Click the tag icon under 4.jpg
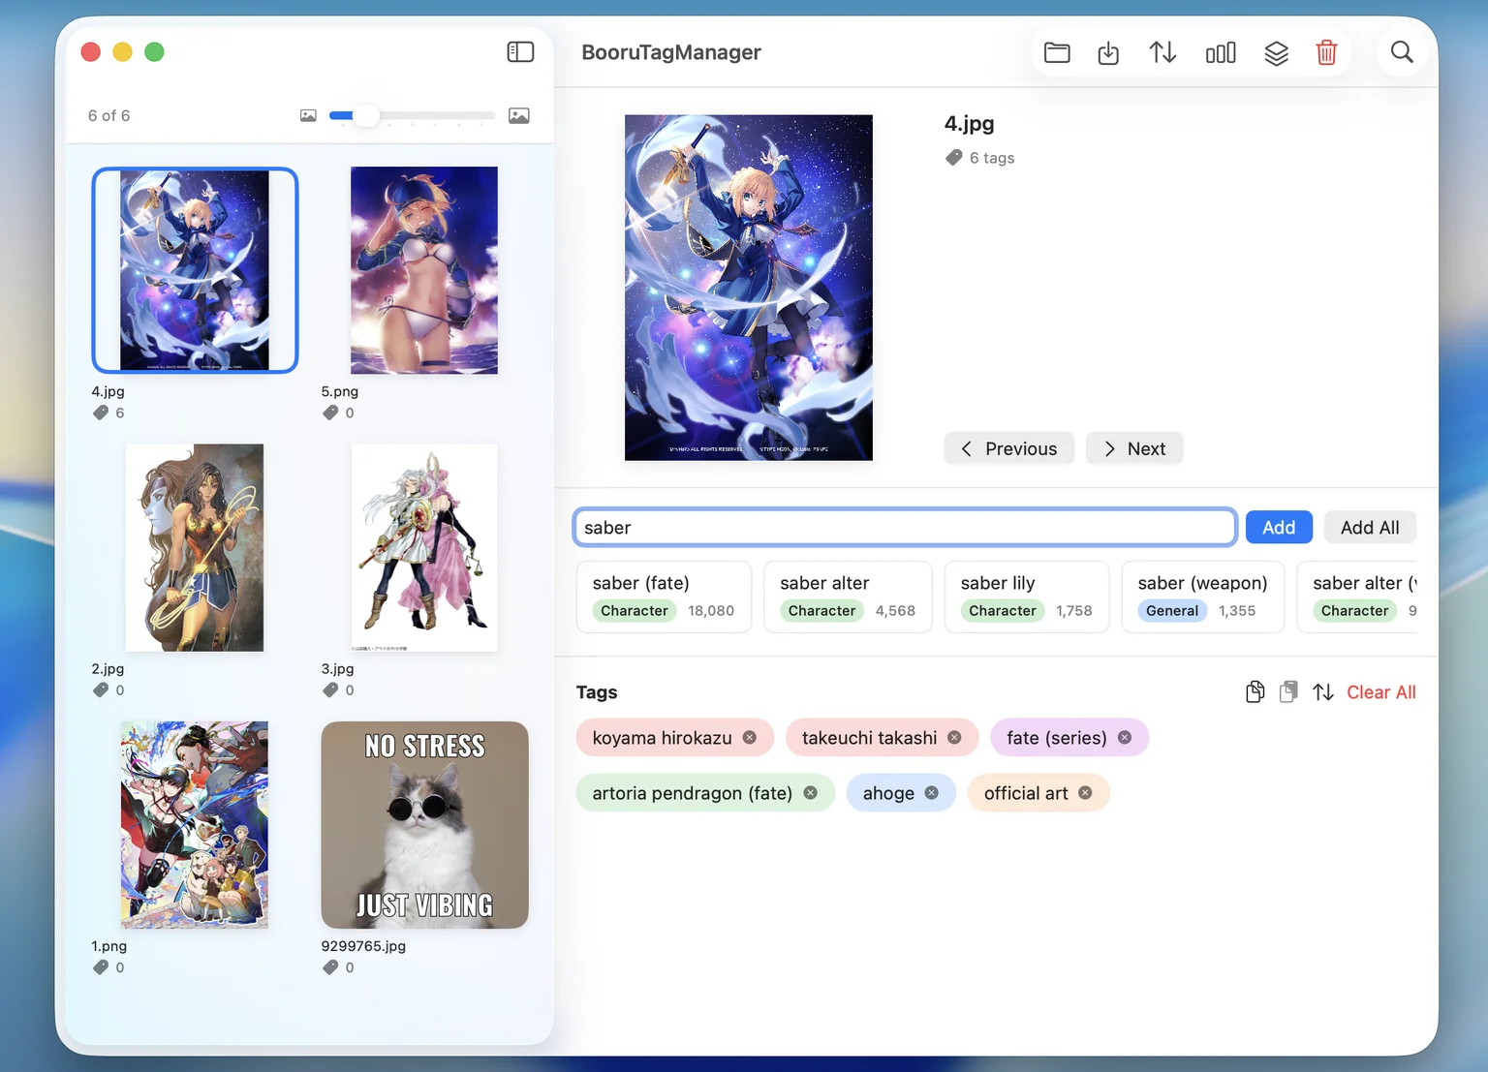1488x1072 pixels. click(x=101, y=413)
